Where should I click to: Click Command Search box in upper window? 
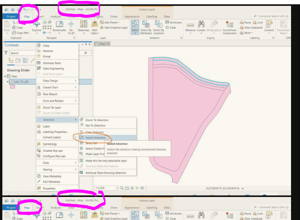tap(271, 16)
